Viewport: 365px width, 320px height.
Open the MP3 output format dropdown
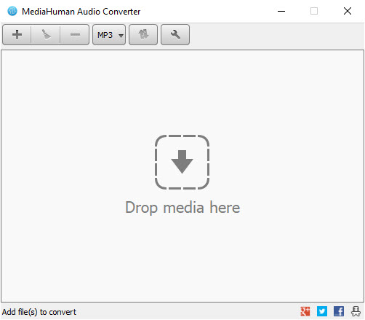pyautogui.click(x=109, y=34)
